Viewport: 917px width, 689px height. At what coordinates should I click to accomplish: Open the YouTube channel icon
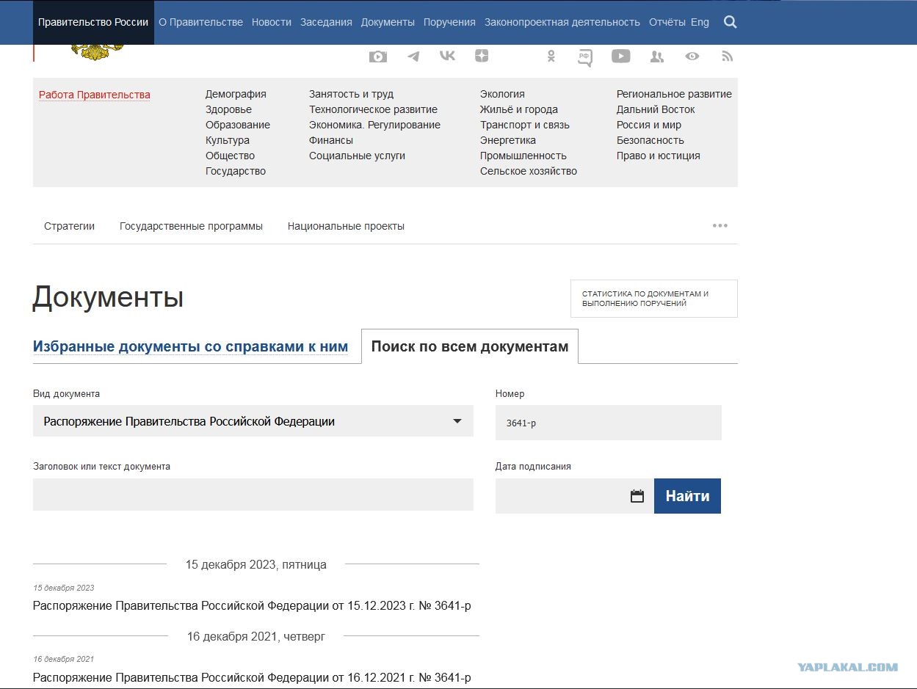620,56
